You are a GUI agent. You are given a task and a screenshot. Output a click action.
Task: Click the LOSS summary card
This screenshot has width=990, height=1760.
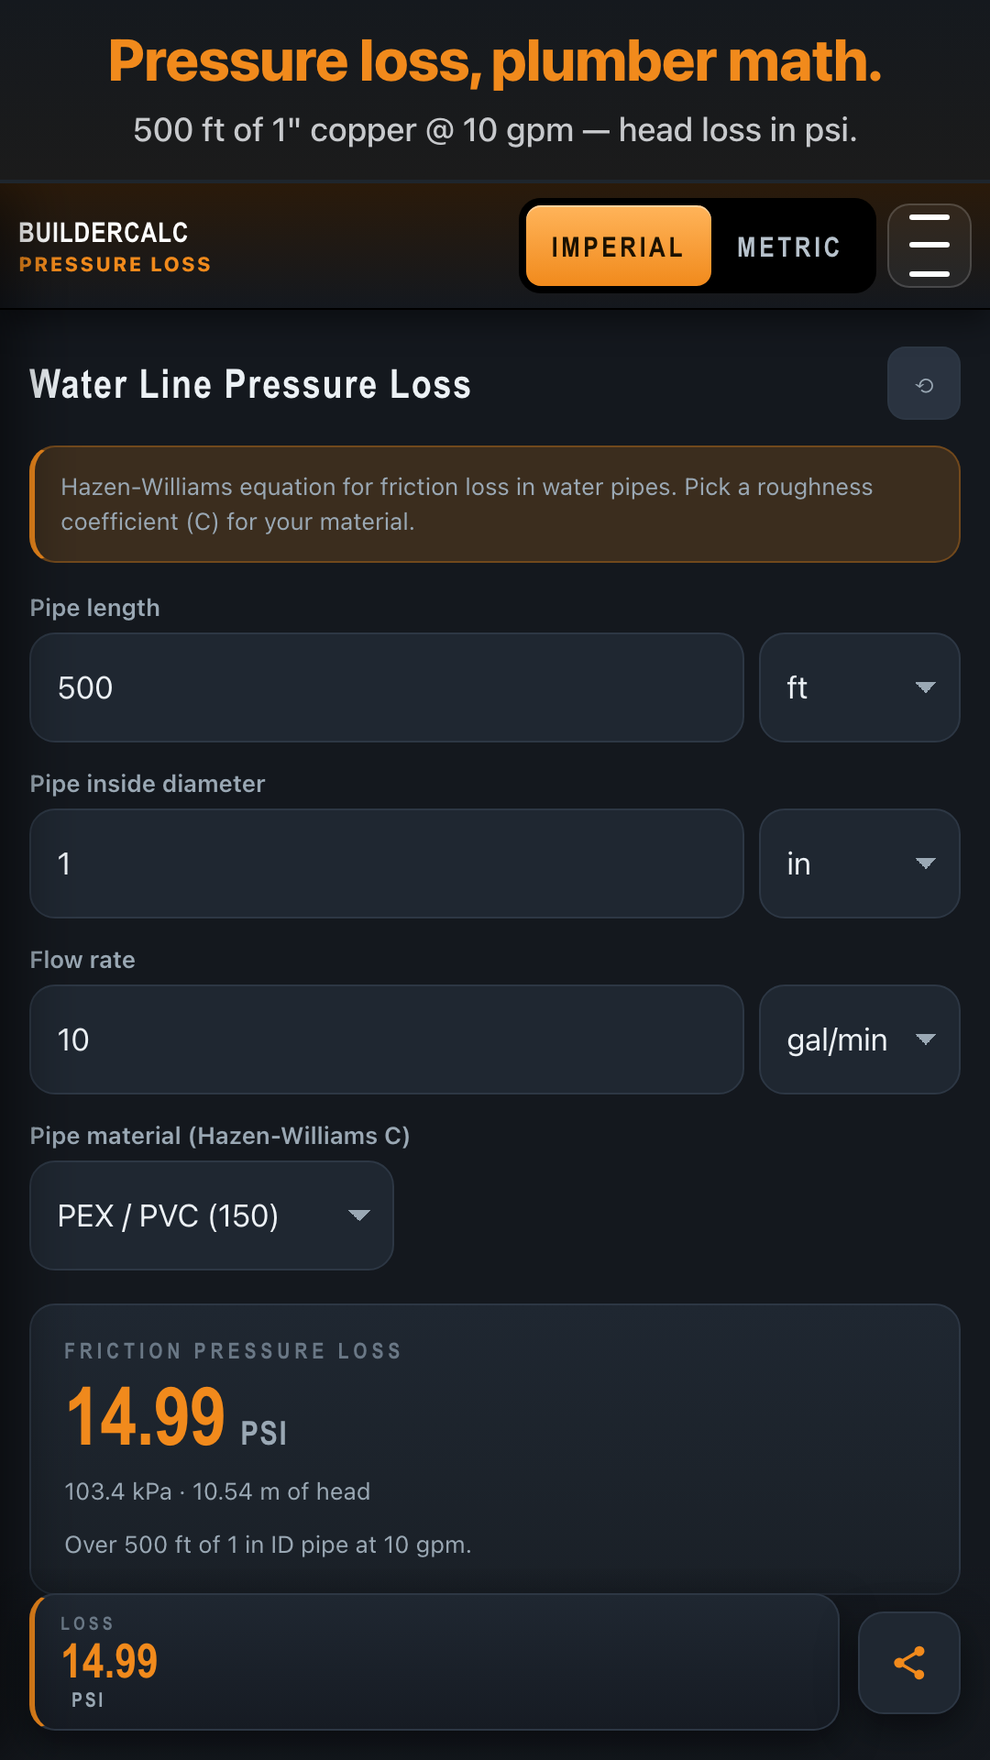tap(435, 1661)
